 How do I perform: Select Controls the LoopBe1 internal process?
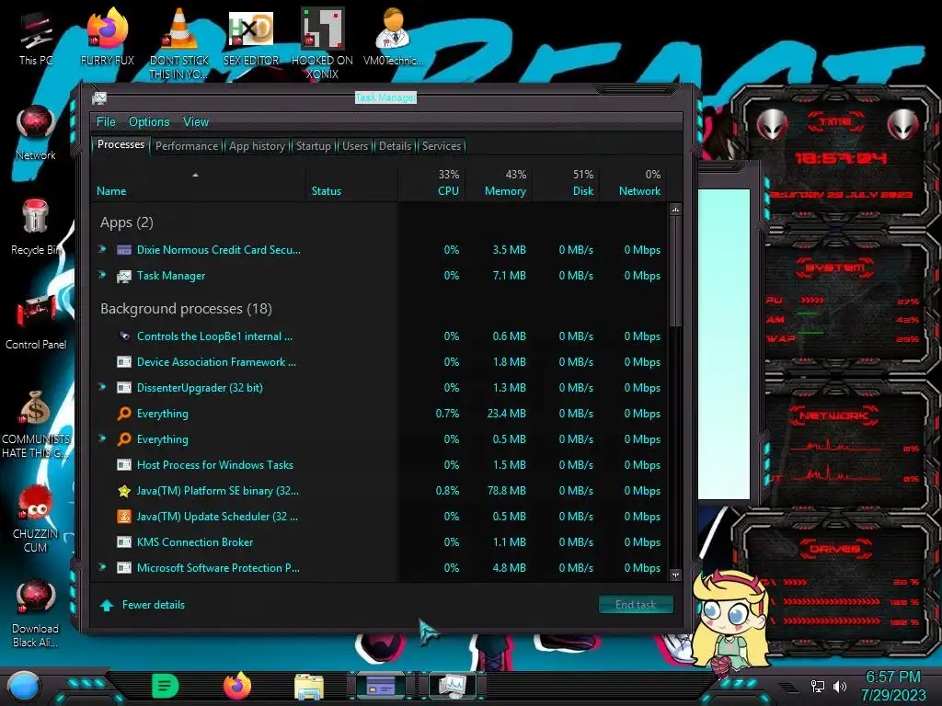coord(380,336)
